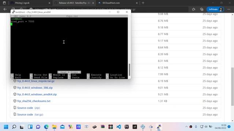Maximize the PuTTY terminal window

pos(118,12)
